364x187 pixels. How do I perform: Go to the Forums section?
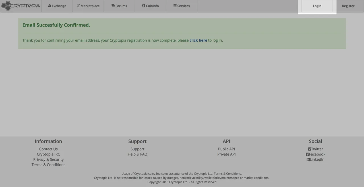pyautogui.click(x=119, y=6)
